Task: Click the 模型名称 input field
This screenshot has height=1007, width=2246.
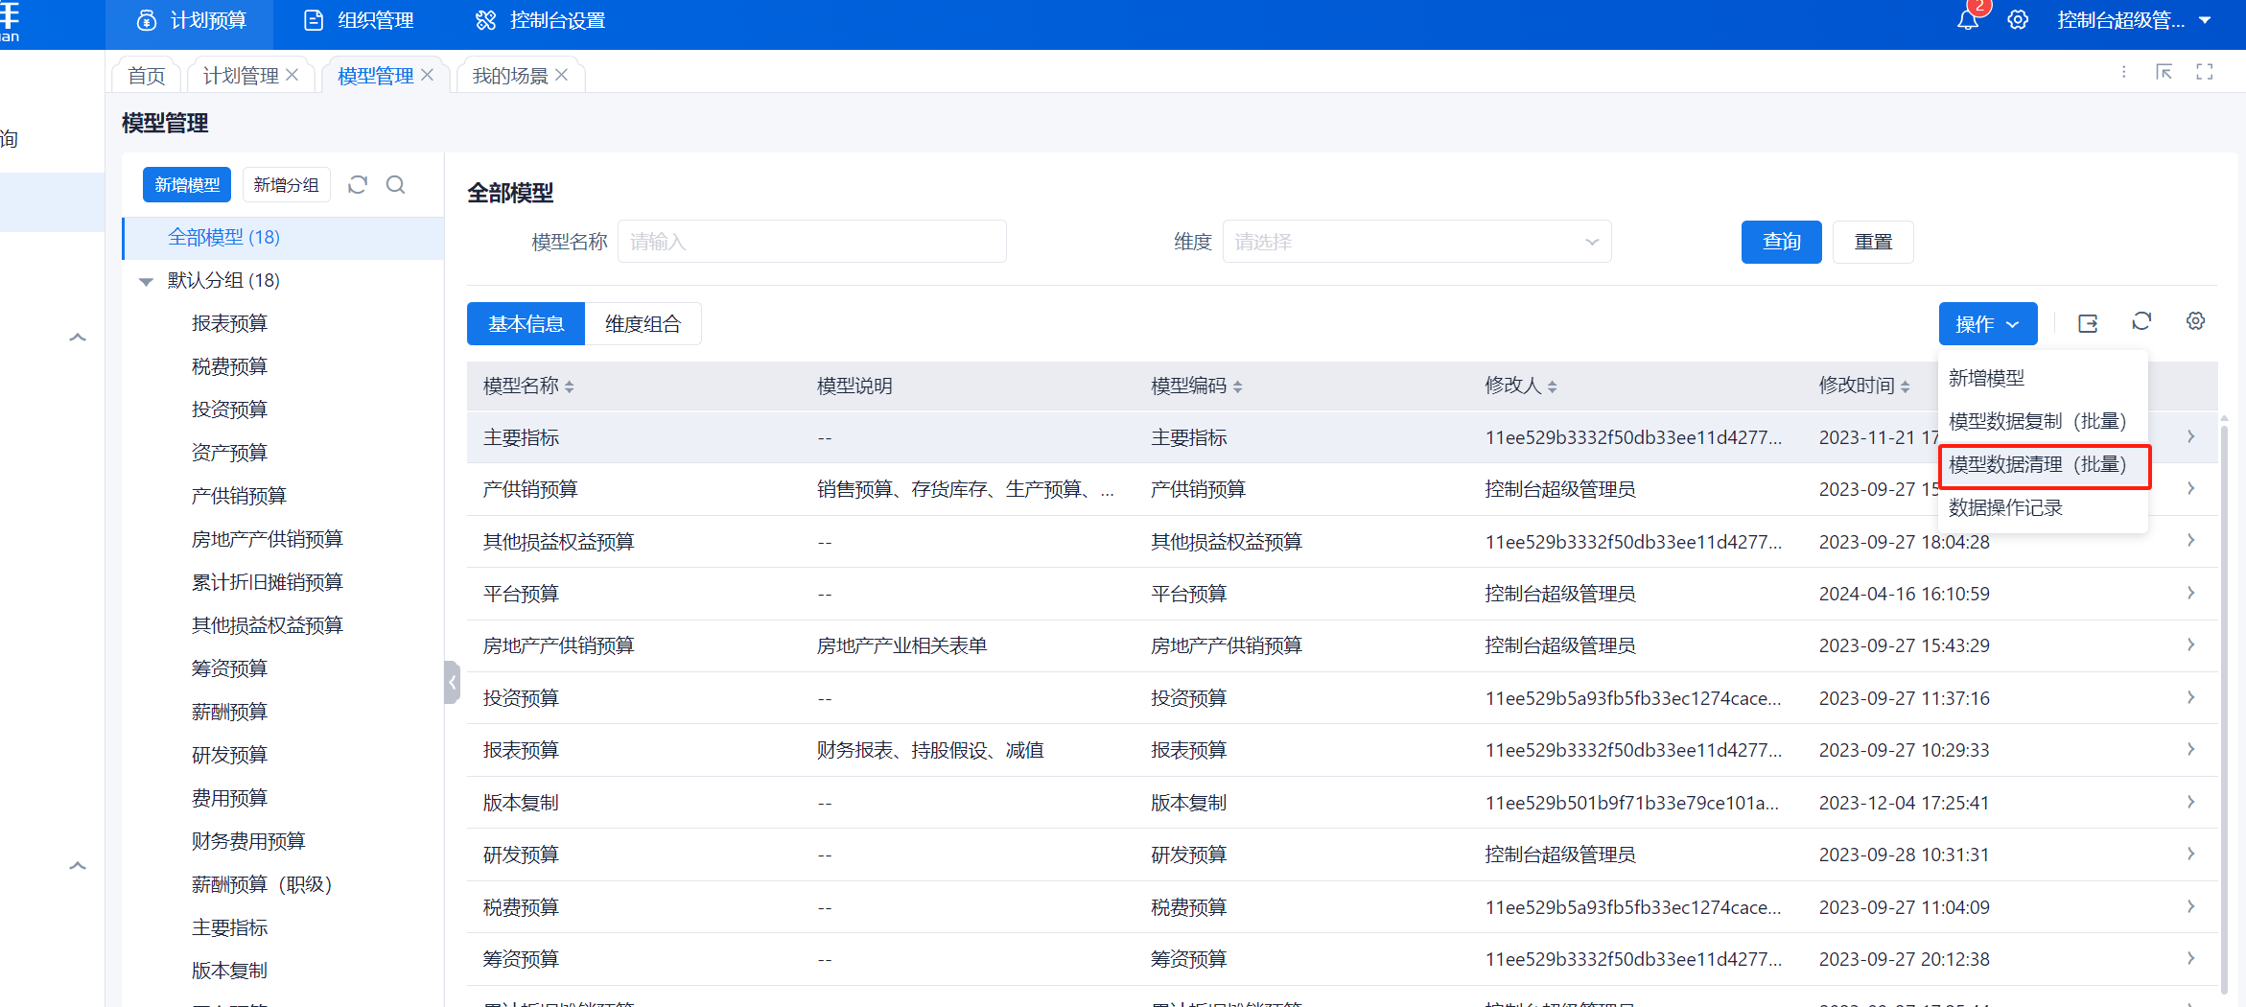Action: pos(811,242)
